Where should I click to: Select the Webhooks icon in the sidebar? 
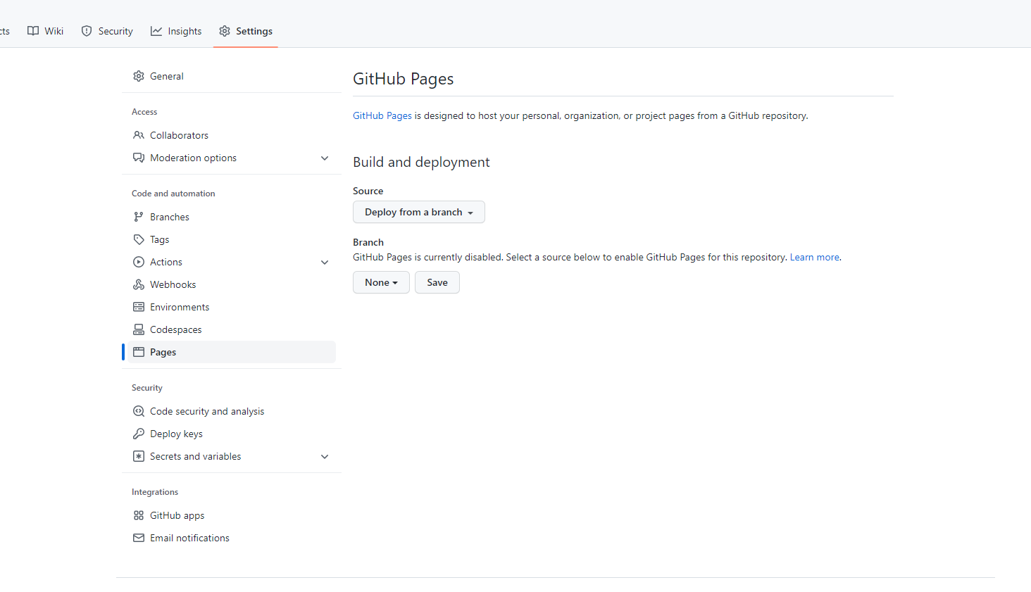[x=139, y=284]
